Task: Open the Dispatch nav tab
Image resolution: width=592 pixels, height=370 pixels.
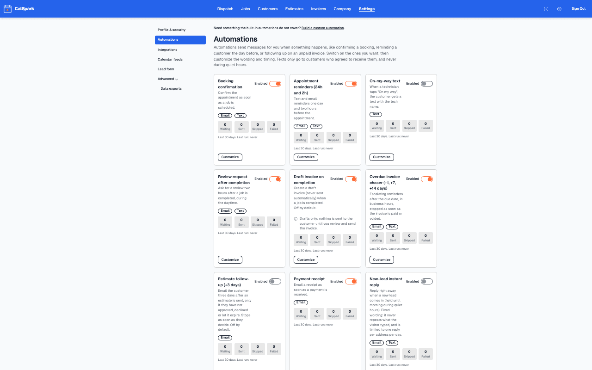Action: pos(225,9)
